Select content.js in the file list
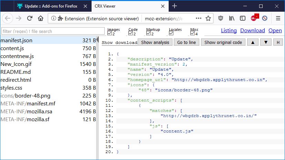 [12, 48]
